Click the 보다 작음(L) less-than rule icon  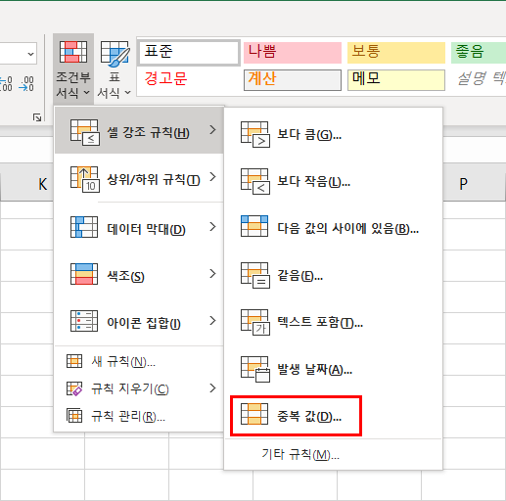click(255, 181)
